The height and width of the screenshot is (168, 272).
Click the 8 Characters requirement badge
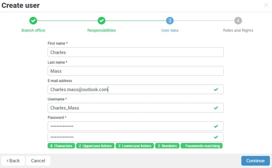tap(61, 146)
